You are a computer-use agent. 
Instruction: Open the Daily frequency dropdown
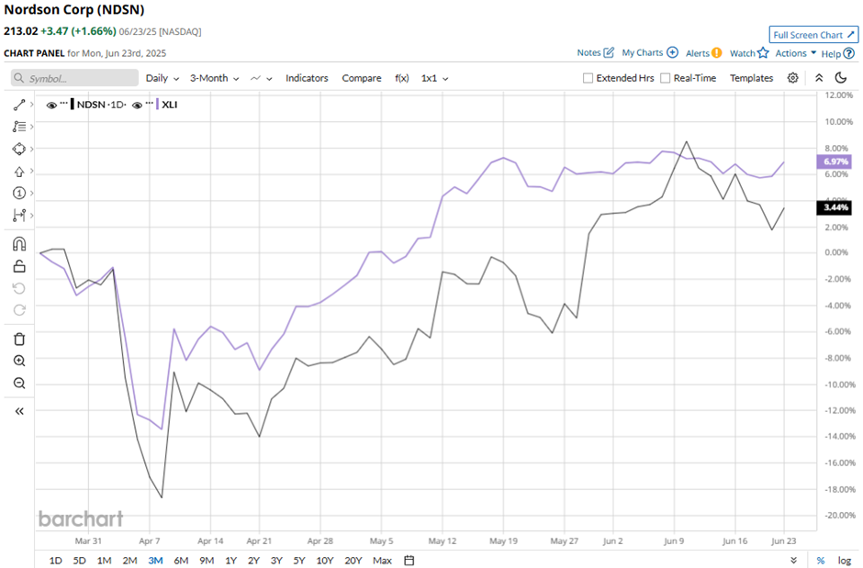pos(162,78)
